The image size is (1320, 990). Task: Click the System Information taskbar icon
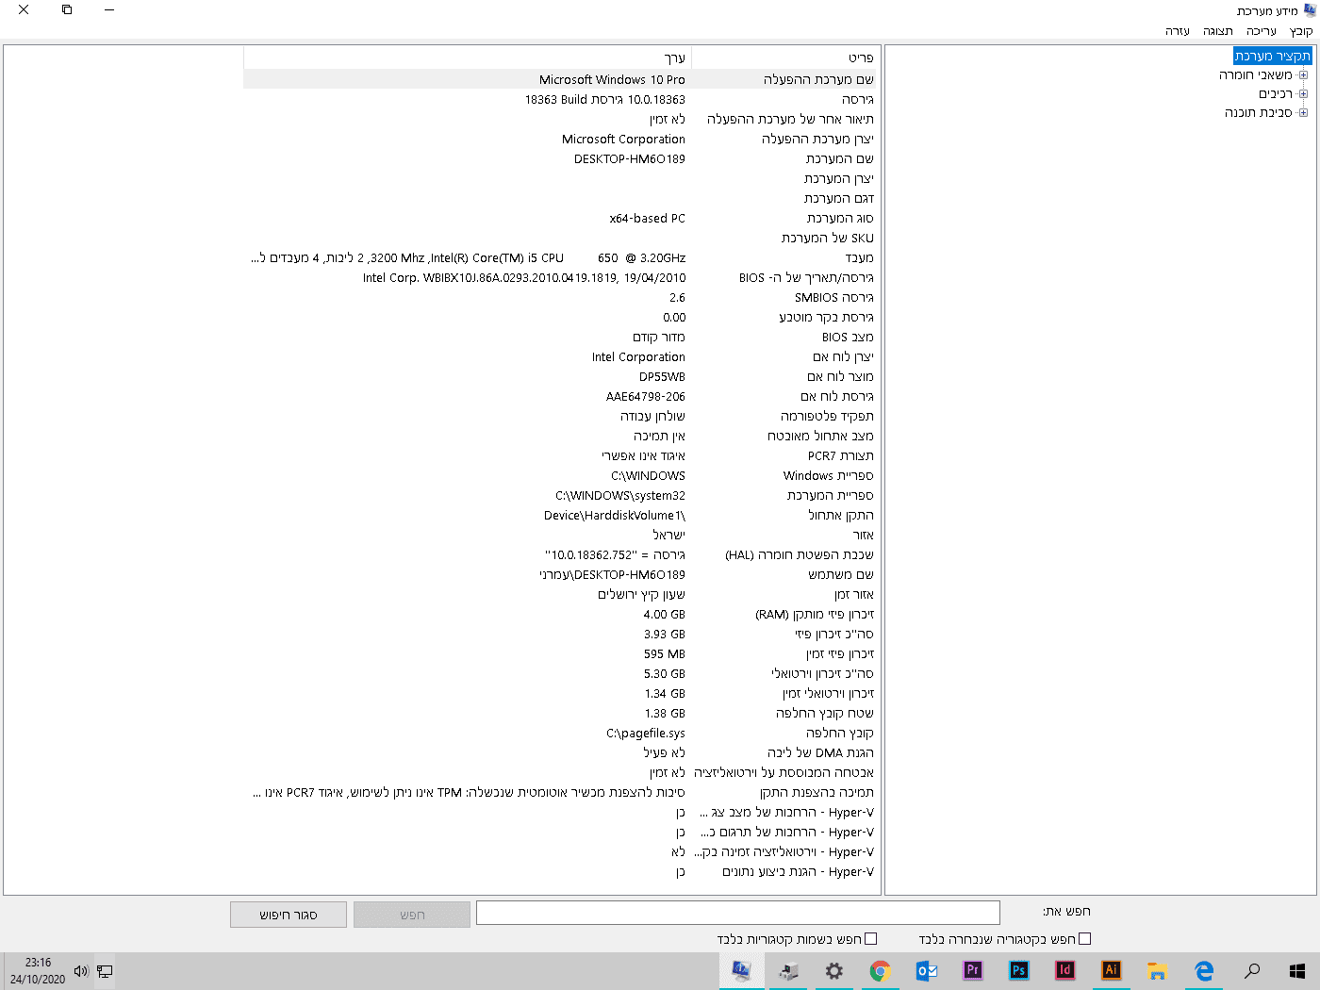(742, 970)
